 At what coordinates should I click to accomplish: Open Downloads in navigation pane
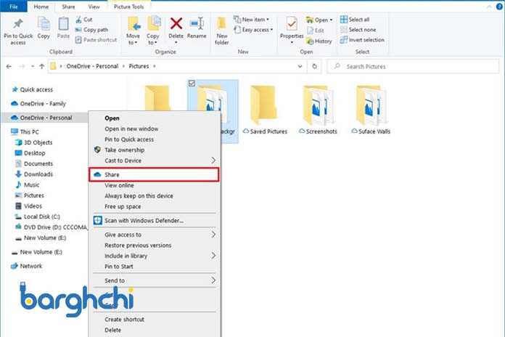[x=34, y=174]
